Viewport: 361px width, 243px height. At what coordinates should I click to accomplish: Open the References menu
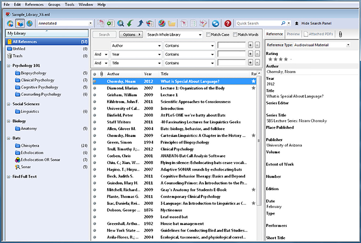click(34, 4)
